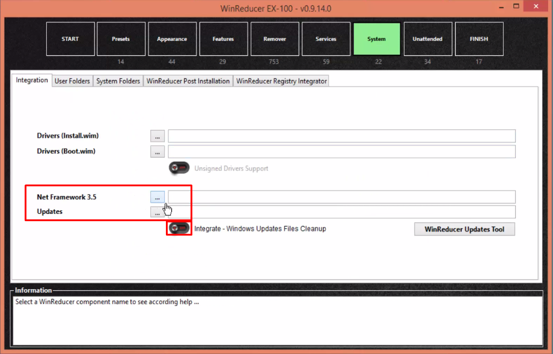Click 'Integrate - Windows Updates Files Cleanup' text
Image resolution: width=553 pixels, height=354 pixels.
[x=260, y=229]
